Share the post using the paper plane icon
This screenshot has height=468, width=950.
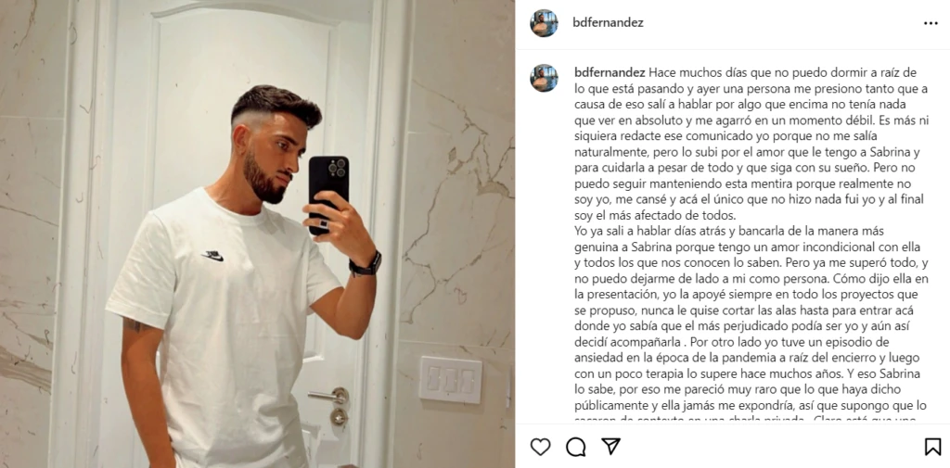tap(610, 446)
